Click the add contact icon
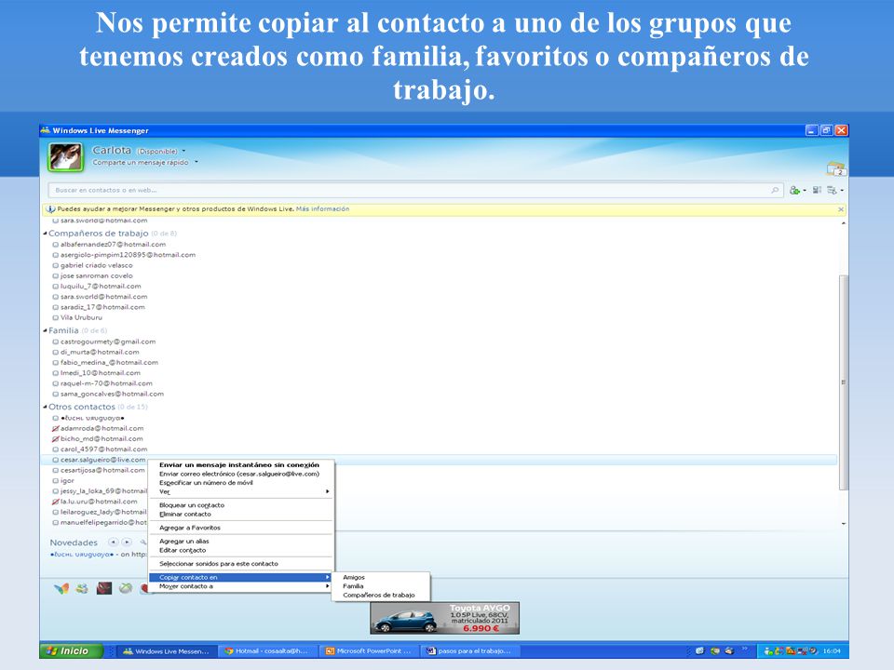The image size is (894, 670). (794, 190)
